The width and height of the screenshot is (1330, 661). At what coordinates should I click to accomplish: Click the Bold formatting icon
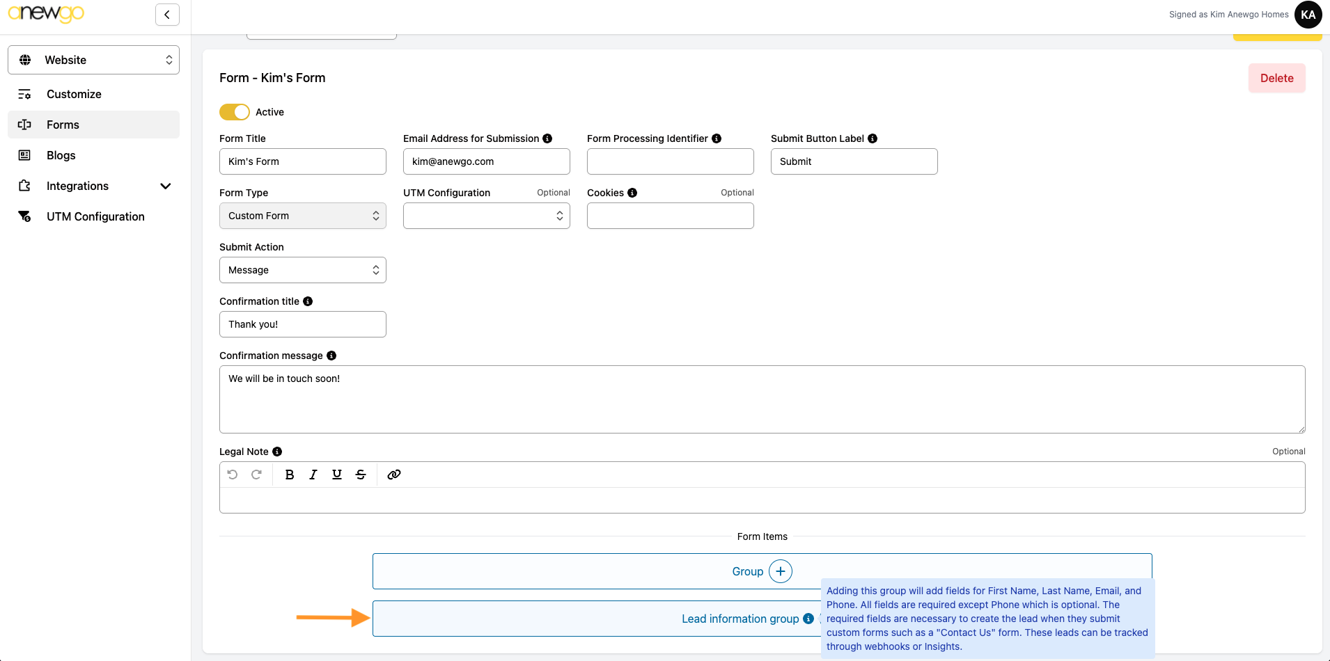(290, 475)
